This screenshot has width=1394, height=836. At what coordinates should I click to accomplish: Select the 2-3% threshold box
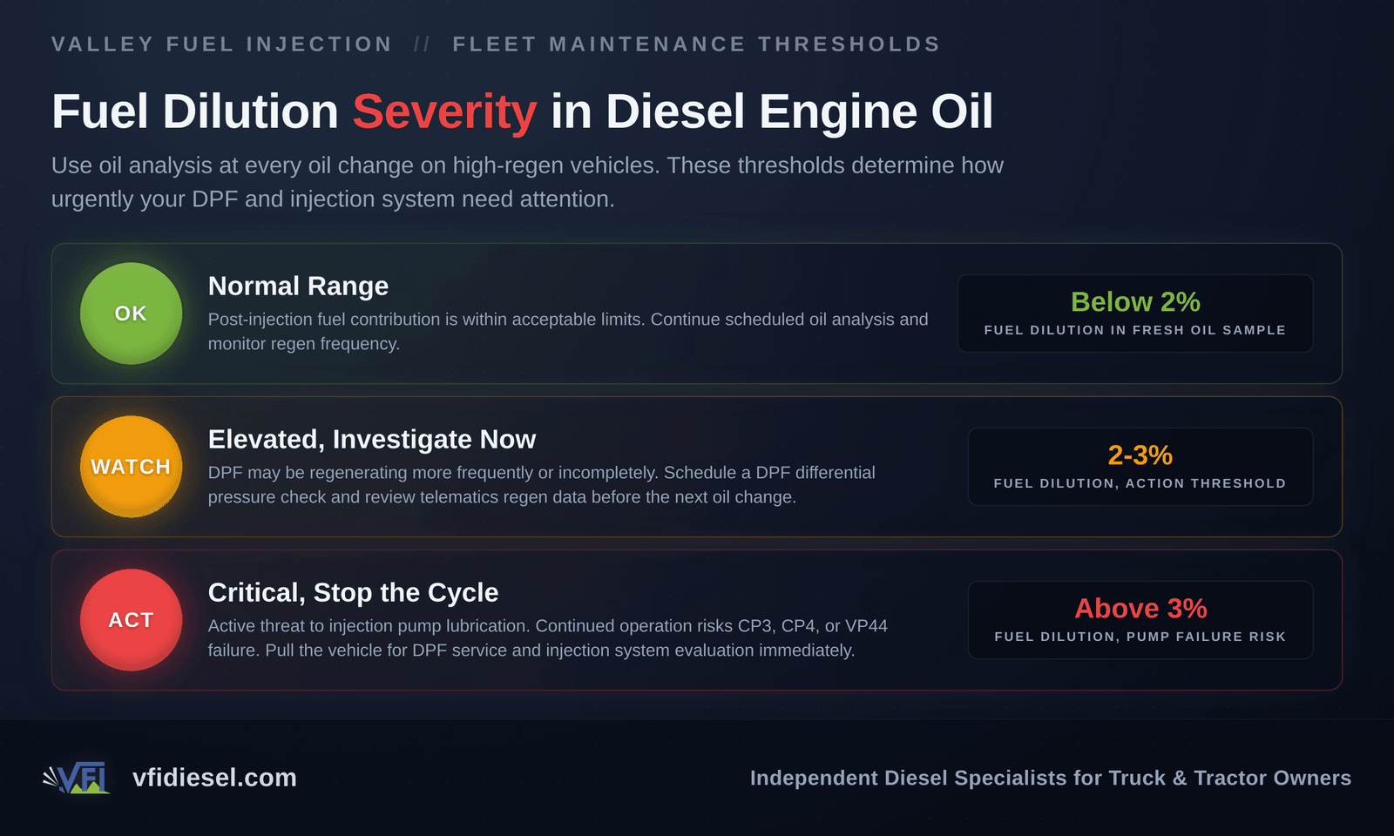pyautogui.click(x=1140, y=467)
